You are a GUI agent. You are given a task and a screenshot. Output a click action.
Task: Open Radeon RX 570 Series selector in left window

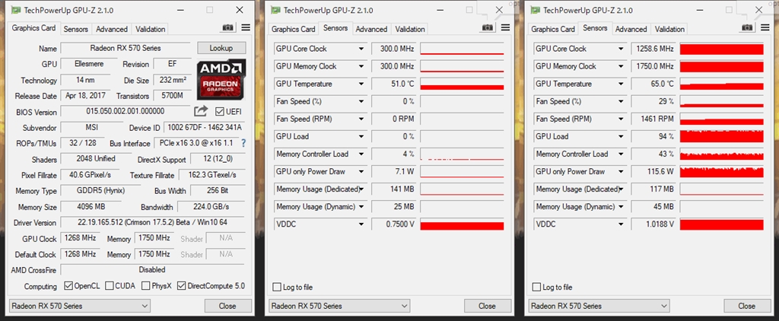tap(79, 306)
